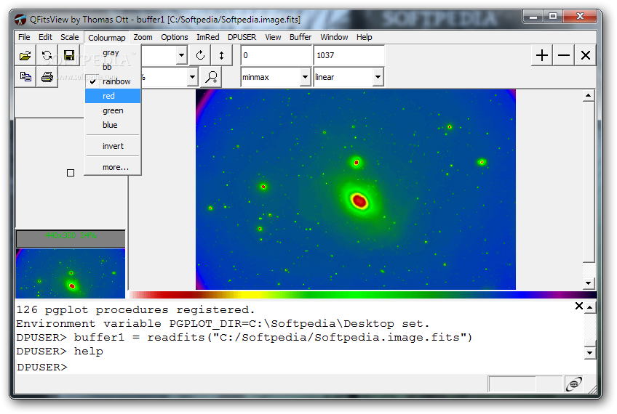
Task: Choose the red colourmap
Action: [113, 96]
